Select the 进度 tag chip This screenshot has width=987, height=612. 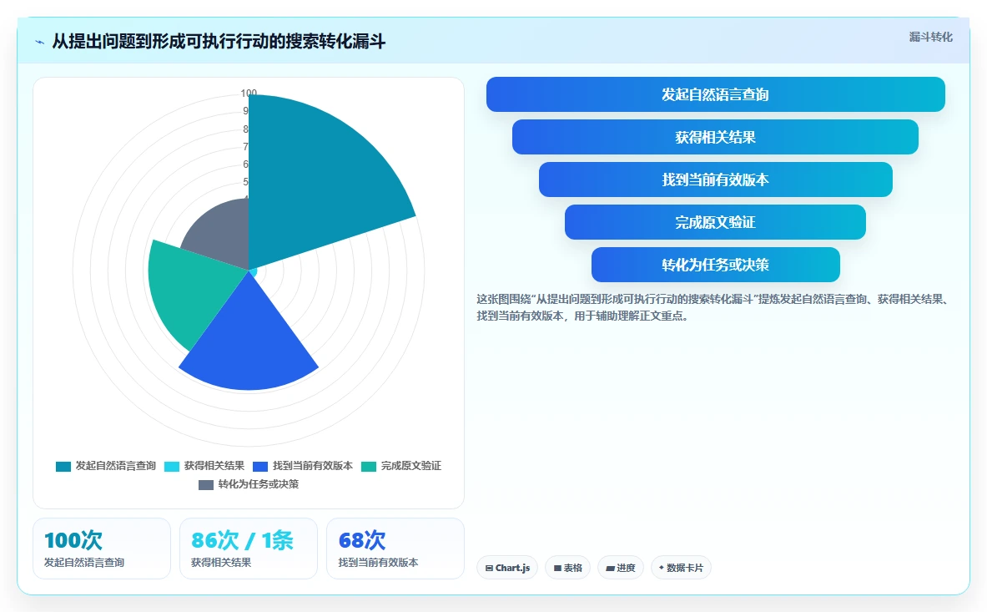click(x=621, y=567)
